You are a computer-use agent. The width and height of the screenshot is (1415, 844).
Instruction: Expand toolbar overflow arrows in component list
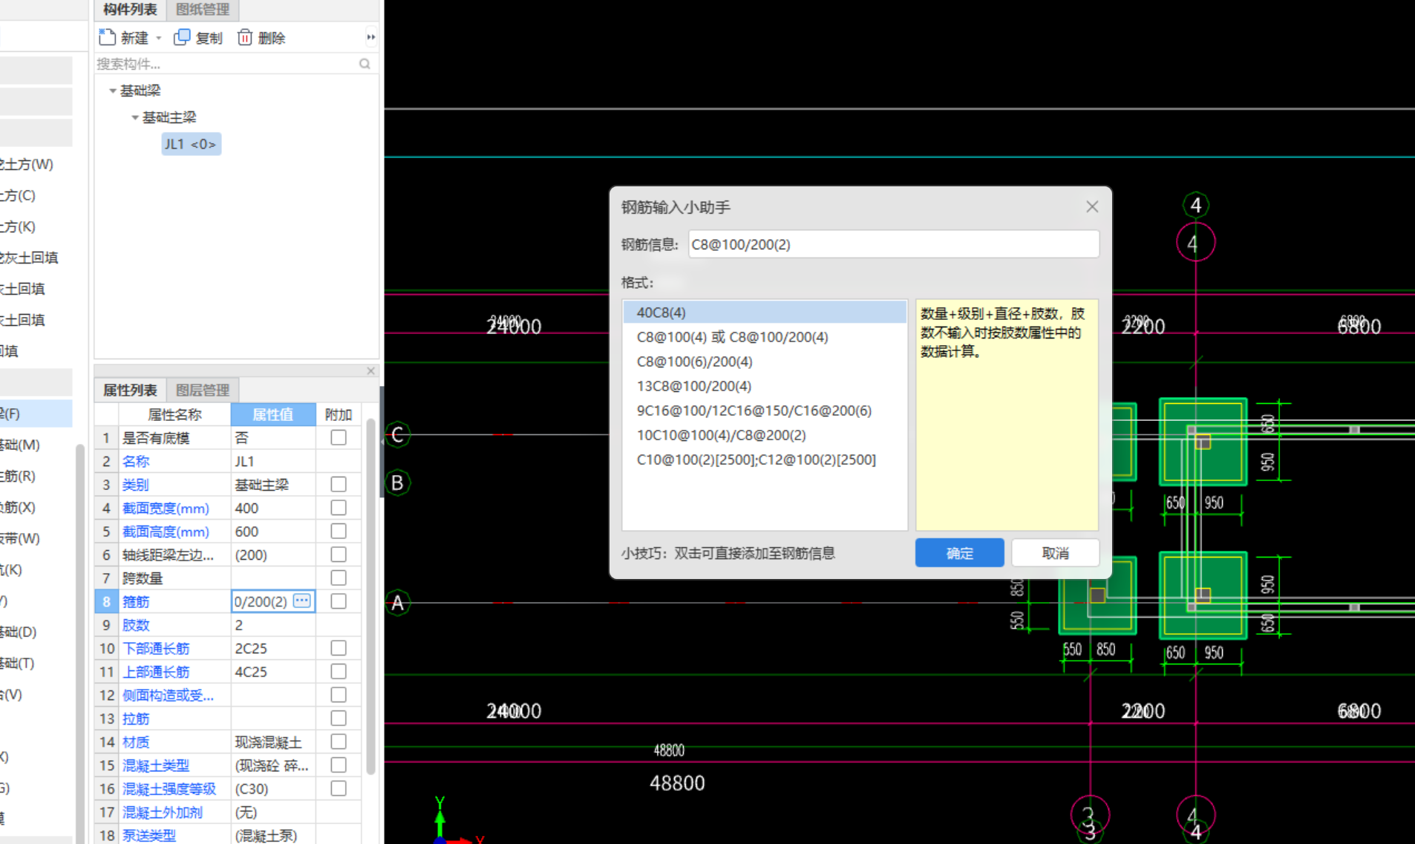[370, 37]
